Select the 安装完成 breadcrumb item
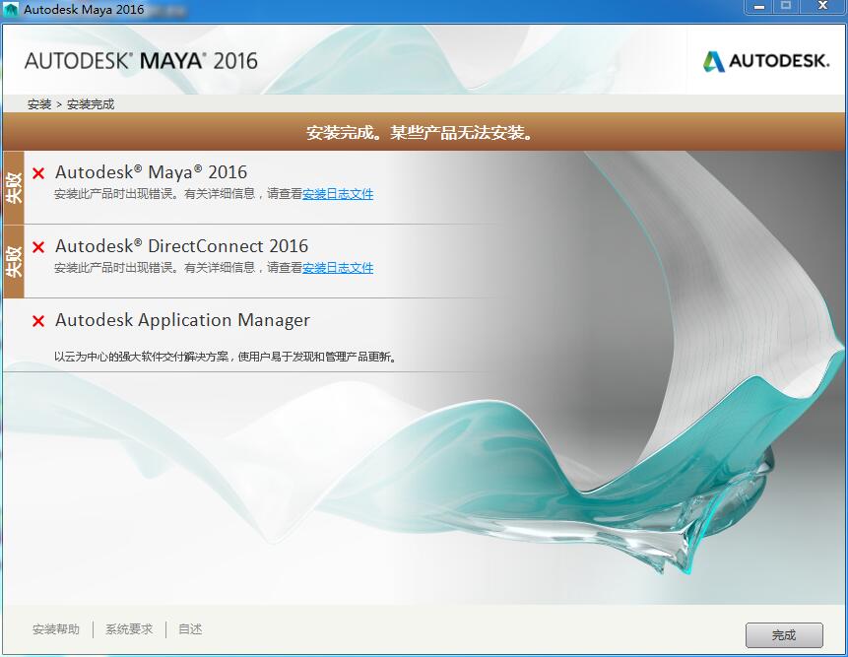This screenshot has height=657, width=848. [91, 104]
